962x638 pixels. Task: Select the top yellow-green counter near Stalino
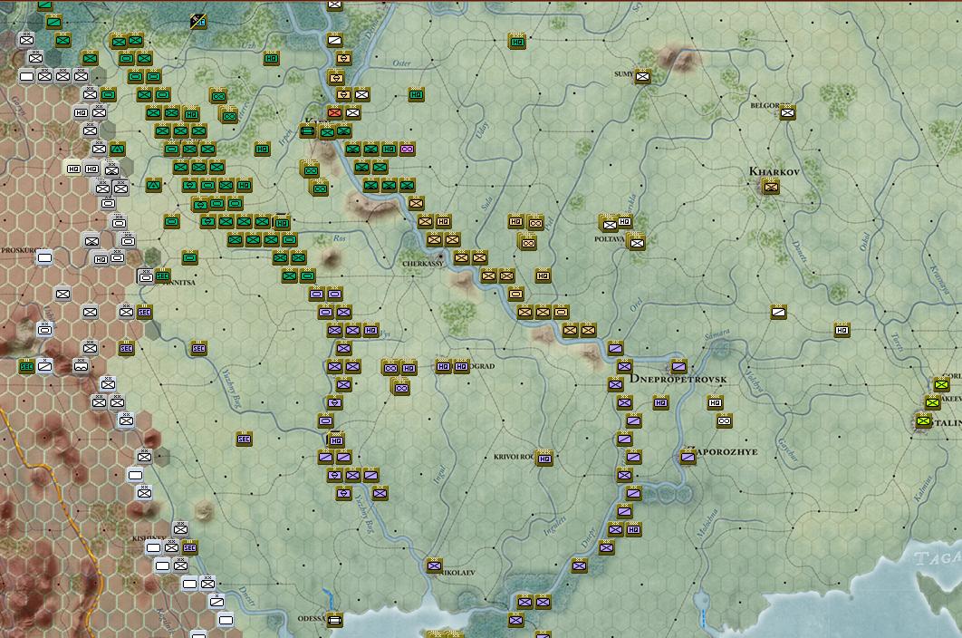(941, 385)
